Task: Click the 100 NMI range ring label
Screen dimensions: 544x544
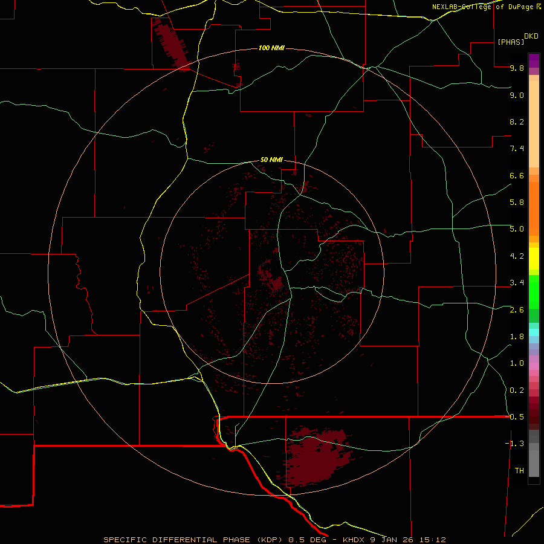Action: click(x=271, y=48)
